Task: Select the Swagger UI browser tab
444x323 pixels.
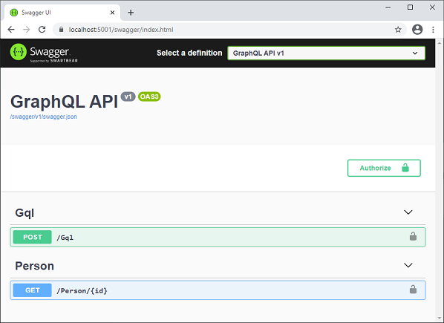Action: [x=62, y=13]
